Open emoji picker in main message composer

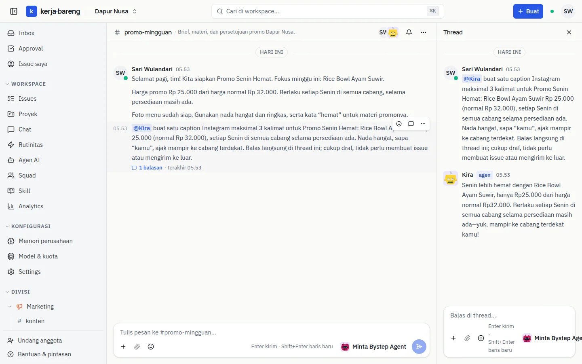coord(151,347)
